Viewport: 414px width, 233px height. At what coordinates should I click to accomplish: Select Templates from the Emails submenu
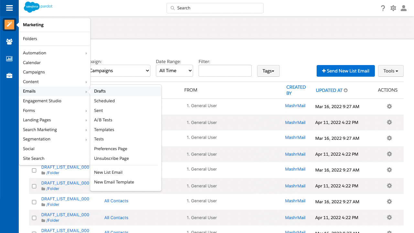[104, 129]
